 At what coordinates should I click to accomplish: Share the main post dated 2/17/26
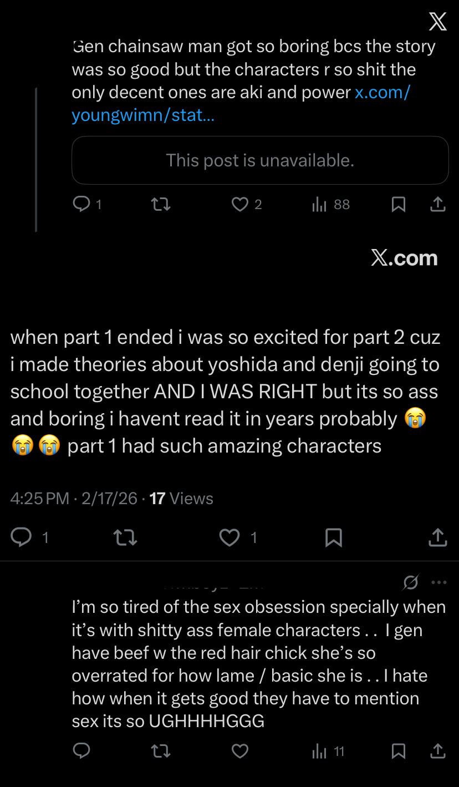[x=437, y=537]
